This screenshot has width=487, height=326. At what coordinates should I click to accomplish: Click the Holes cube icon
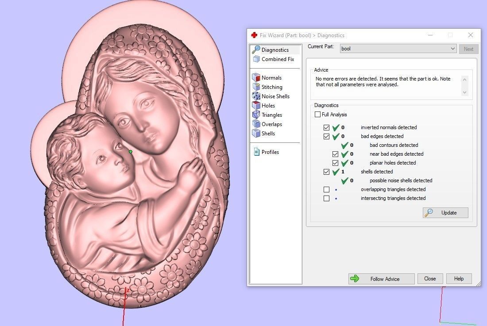(x=256, y=105)
